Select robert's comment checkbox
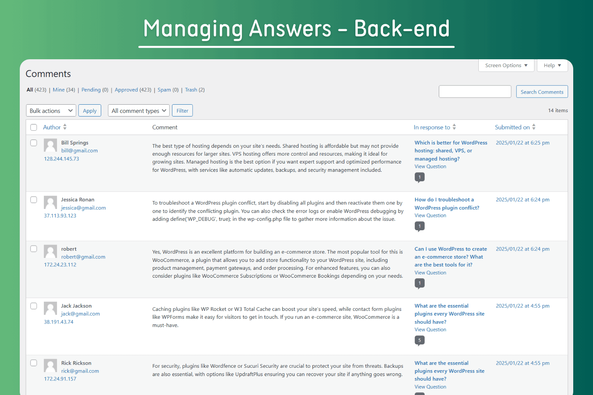This screenshot has width=593, height=395. click(x=34, y=249)
